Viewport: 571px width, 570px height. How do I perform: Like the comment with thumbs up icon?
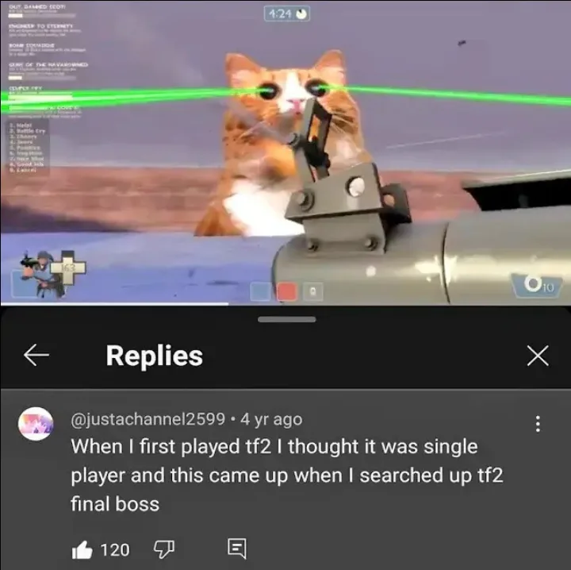[82, 550]
